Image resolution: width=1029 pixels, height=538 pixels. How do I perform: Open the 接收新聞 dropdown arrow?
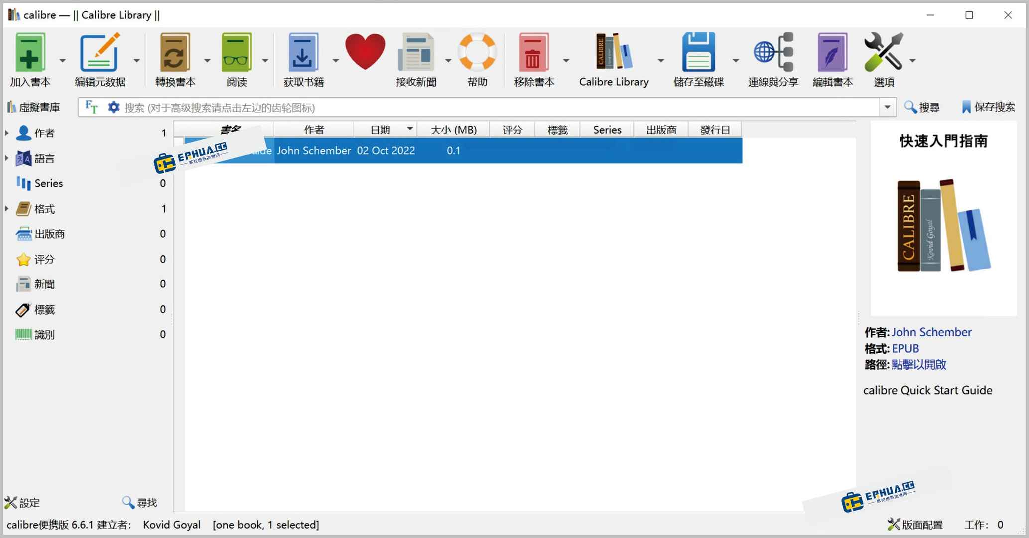[448, 61]
